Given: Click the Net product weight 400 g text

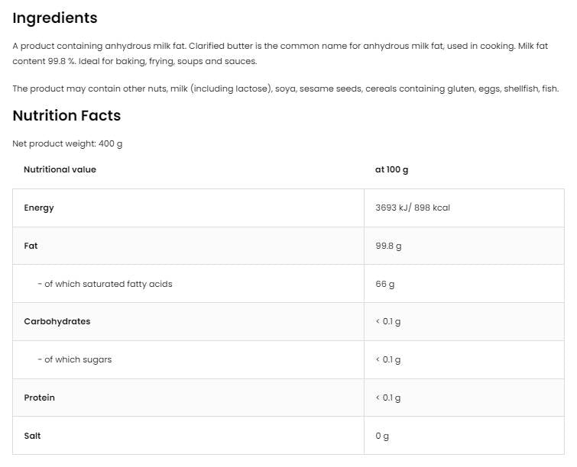Looking at the screenshot, I should pos(67,143).
